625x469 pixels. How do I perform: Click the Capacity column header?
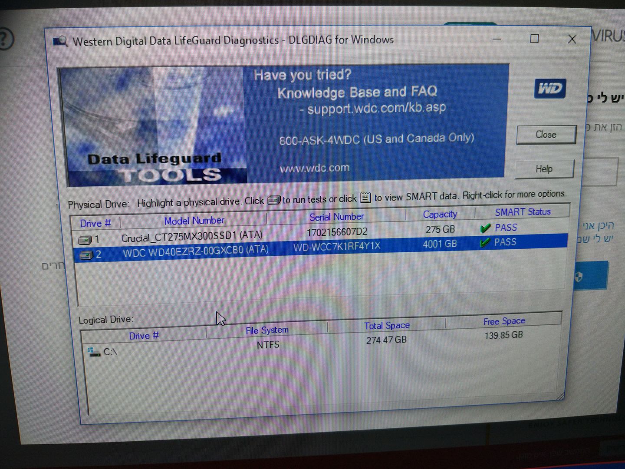pyautogui.click(x=440, y=214)
